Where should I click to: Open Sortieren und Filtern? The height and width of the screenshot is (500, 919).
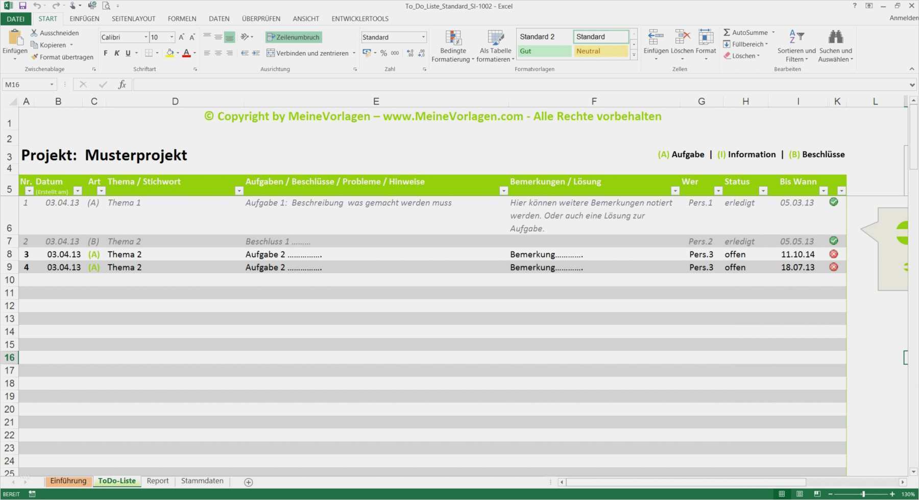[x=796, y=45]
